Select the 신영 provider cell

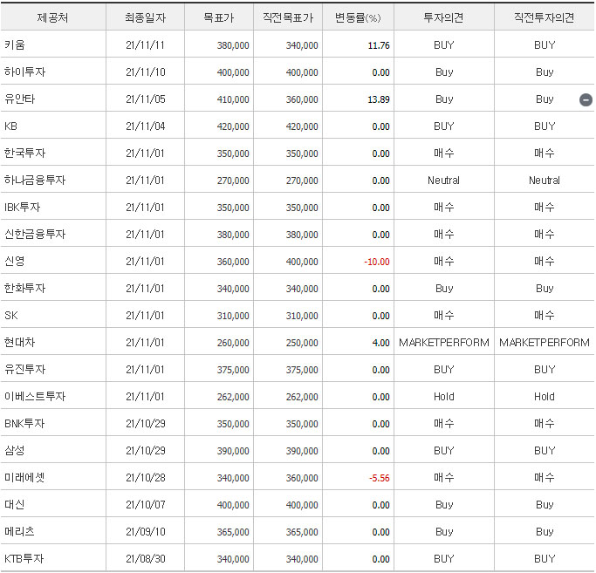pyautogui.click(x=53, y=261)
